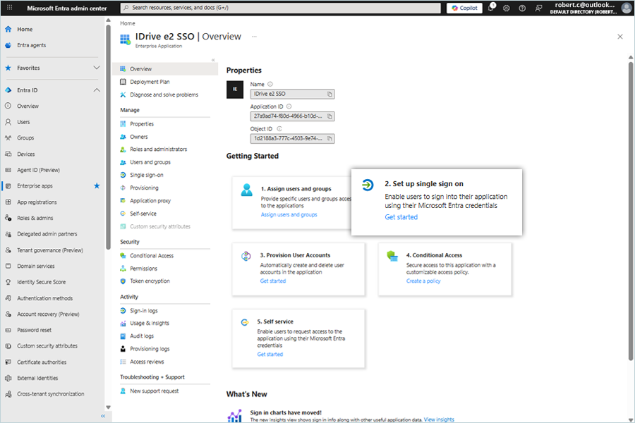Open the more options ellipsis beside title
Image resolution: width=635 pixels, height=423 pixels.
tap(254, 37)
